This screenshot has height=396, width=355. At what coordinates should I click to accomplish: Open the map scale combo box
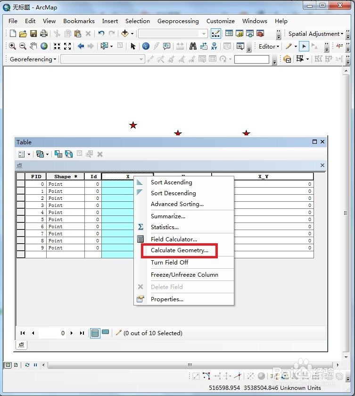pyautogui.click(x=173, y=33)
